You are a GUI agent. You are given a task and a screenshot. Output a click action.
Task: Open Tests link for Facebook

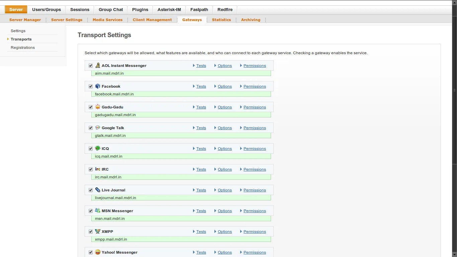pos(201,86)
